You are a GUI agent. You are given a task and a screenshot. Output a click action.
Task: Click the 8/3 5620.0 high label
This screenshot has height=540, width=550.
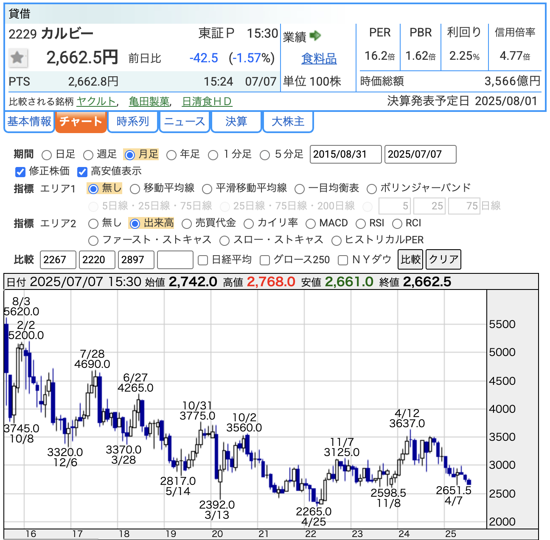tap(21, 306)
